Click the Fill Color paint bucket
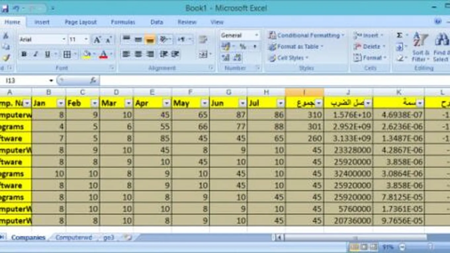 coord(86,54)
